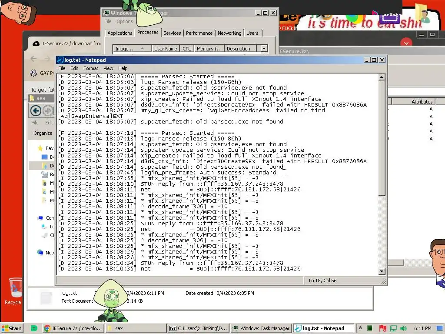
Task: Sort by Description column in Task Manager
Action: 240,49
